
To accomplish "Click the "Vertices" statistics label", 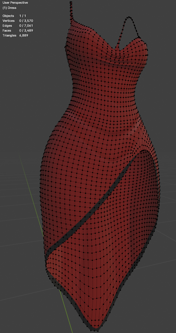I will click(x=9, y=21).
